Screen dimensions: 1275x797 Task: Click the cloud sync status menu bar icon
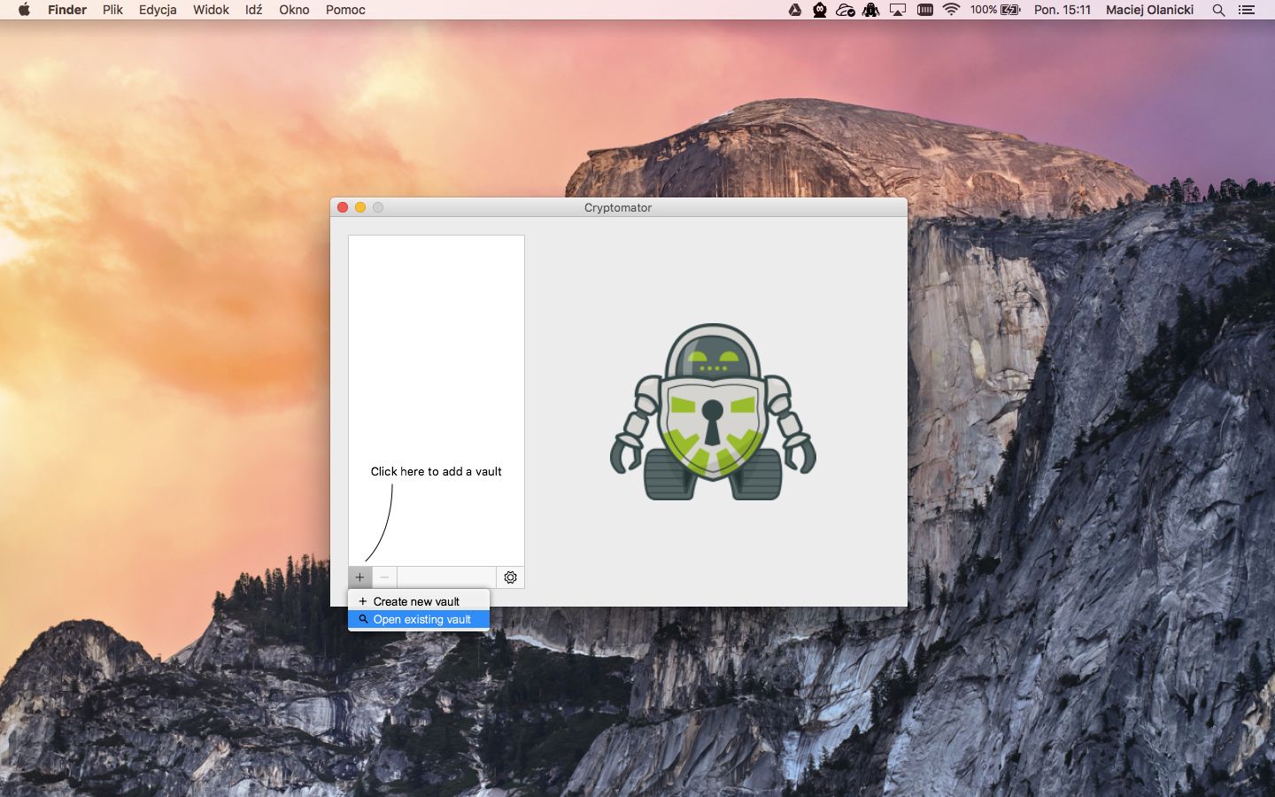[x=846, y=10]
